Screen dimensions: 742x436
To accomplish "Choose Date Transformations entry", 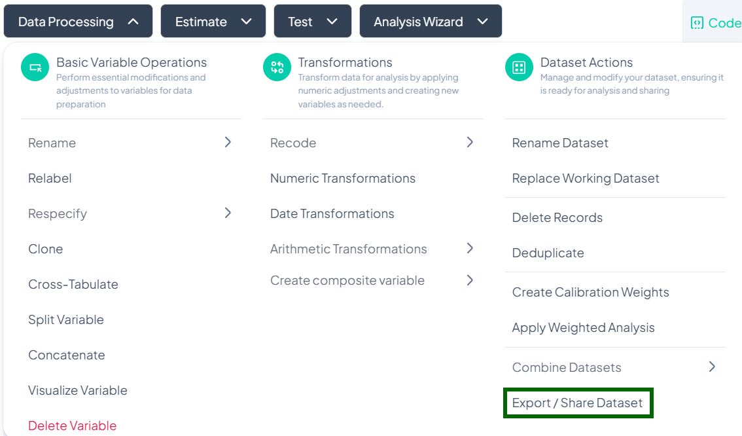I will pos(332,213).
